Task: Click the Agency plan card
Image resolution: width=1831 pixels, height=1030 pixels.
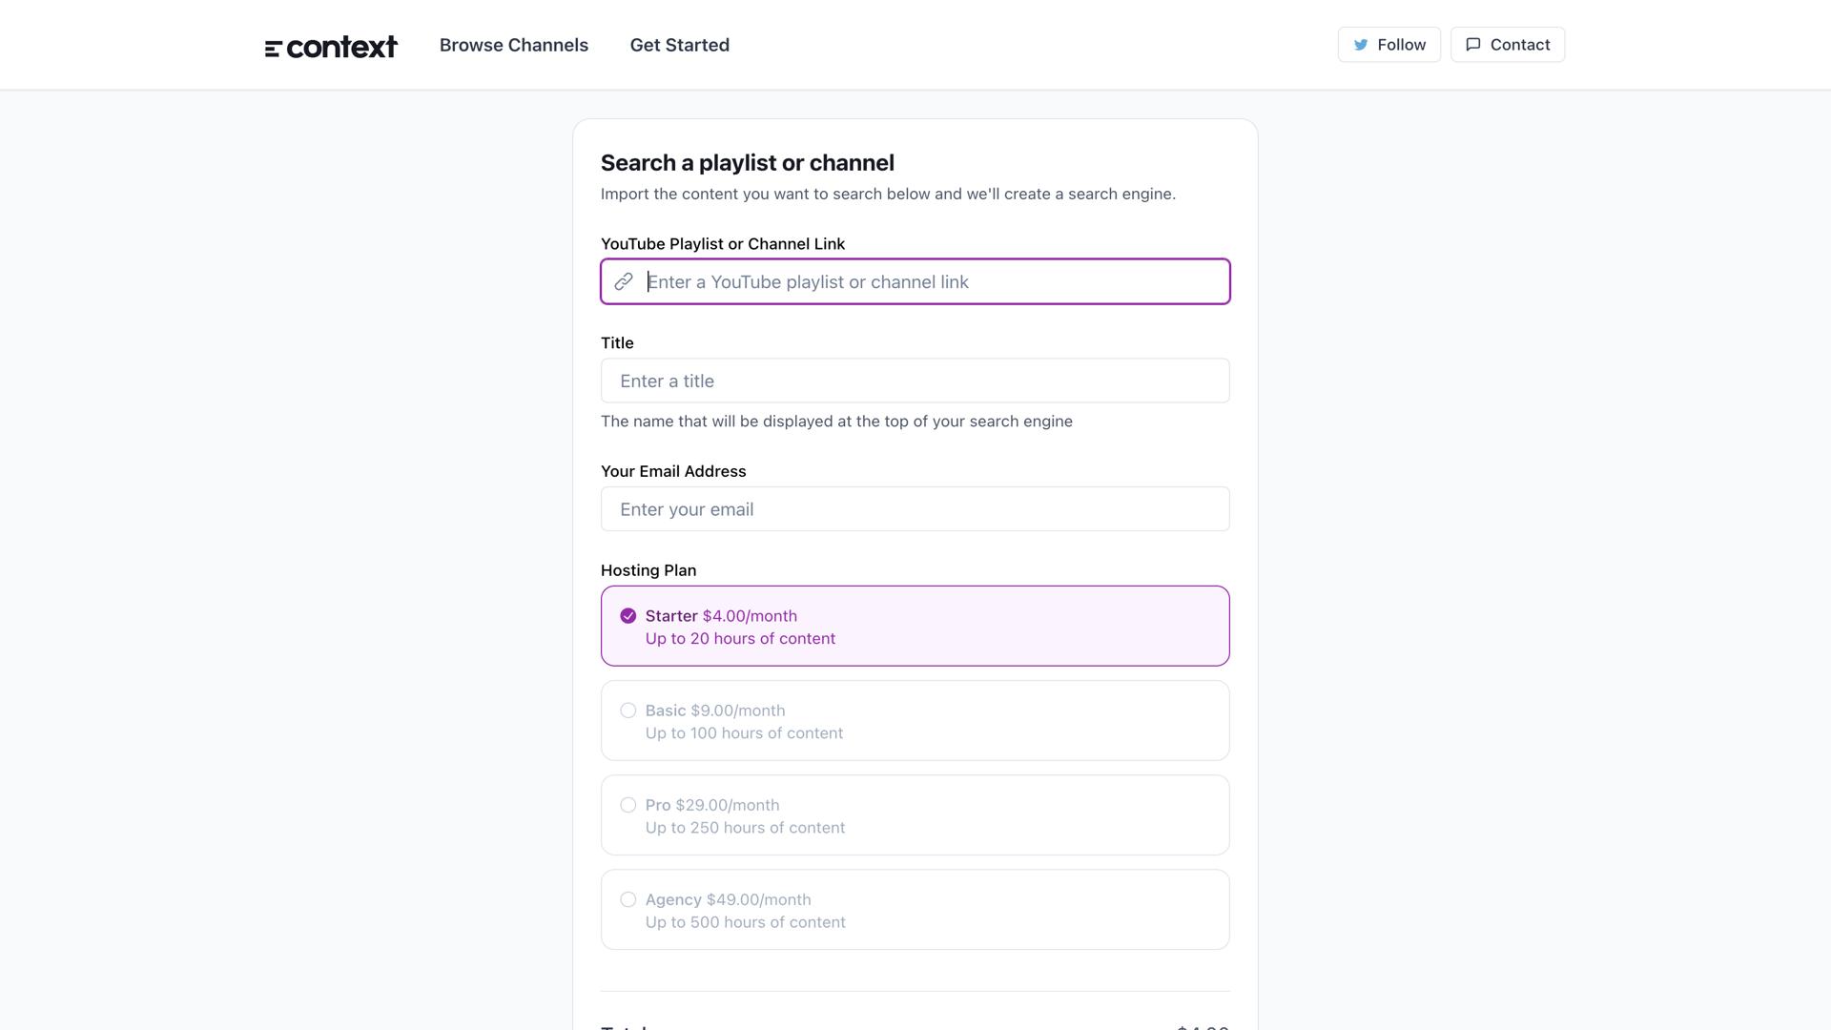Action: pos(915,909)
